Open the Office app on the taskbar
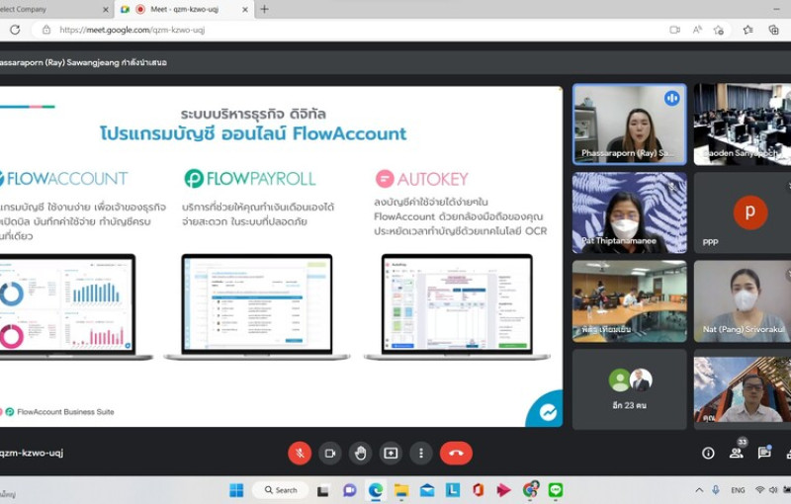Image resolution: width=791 pixels, height=504 pixels. point(479,490)
